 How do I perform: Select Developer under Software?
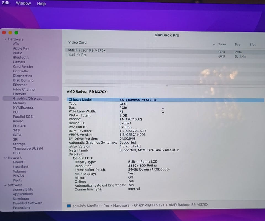21,199
